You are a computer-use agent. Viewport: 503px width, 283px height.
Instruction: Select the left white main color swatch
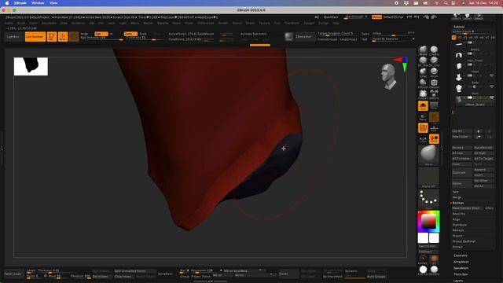tap(423, 238)
